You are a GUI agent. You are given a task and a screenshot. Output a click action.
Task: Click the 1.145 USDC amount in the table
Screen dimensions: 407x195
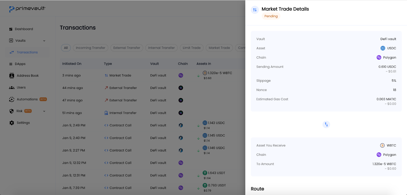(x=216, y=135)
